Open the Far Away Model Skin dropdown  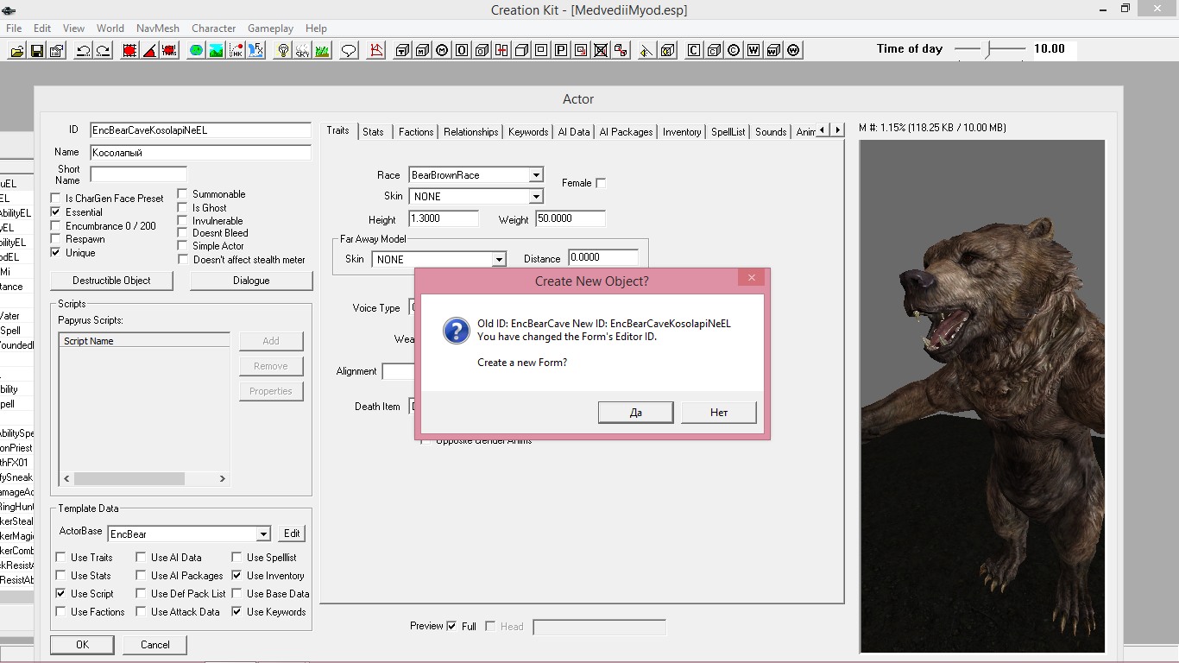[x=498, y=260]
